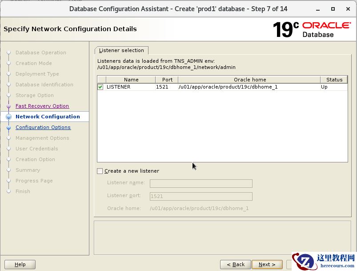Enable Create a new listener checkbox

(100, 171)
